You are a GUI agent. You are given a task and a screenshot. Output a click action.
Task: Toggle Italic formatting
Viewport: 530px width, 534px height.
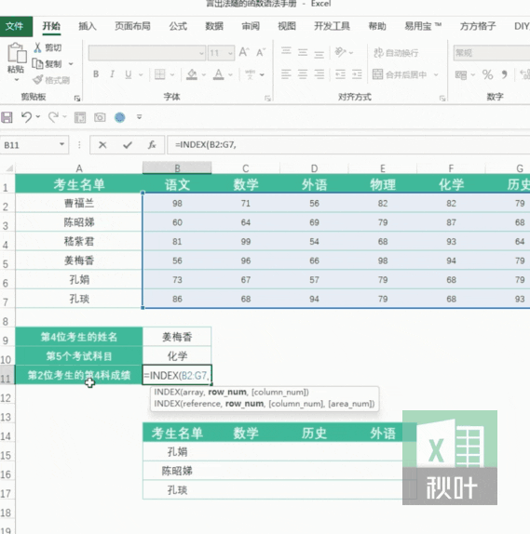coord(112,74)
